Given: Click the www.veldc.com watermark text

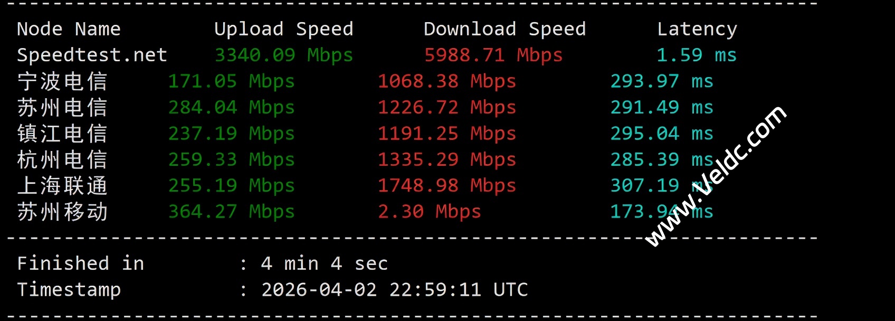Looking at the screenshot, I should pyautogui.click(x=716, y=176).
